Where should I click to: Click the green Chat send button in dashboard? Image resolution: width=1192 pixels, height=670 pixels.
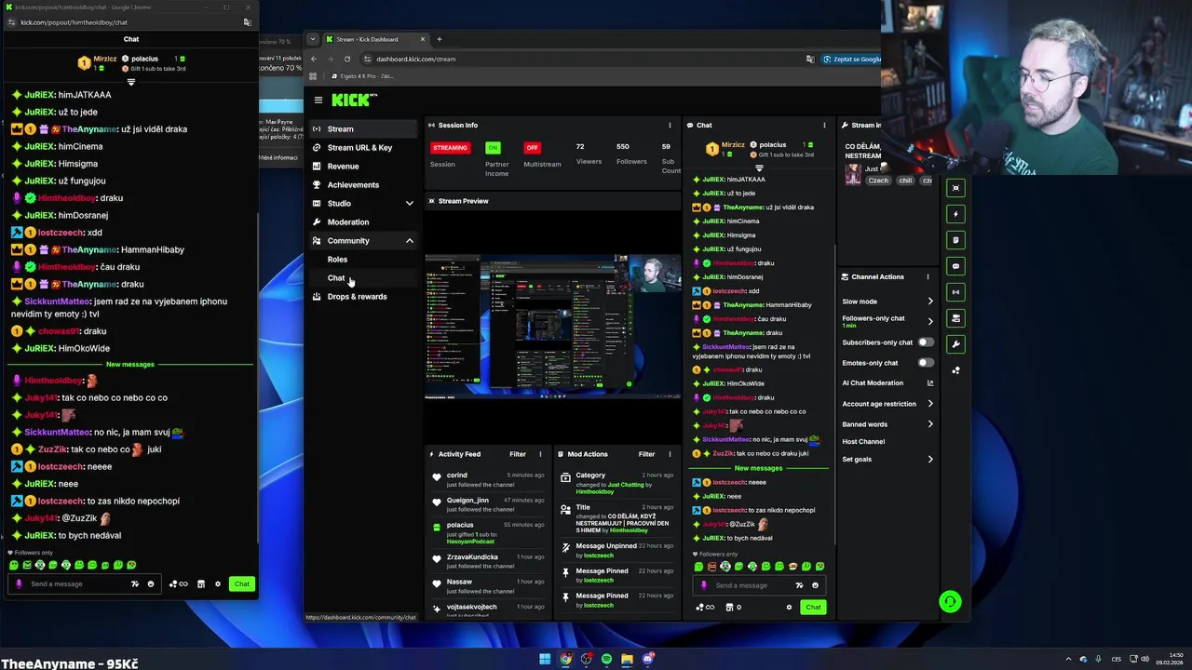click(813, 607)
